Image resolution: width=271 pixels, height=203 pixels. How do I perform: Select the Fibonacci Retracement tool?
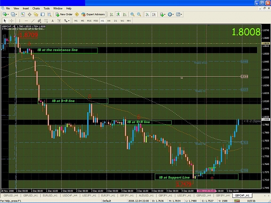[46, 21]
